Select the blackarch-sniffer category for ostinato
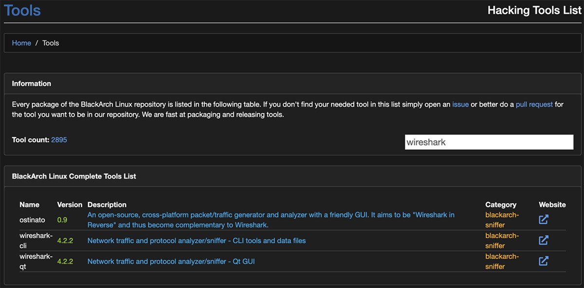 tap(501, 219)
